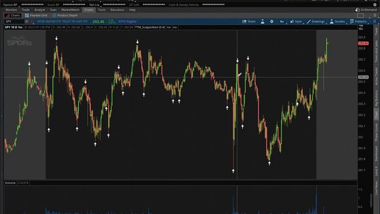Select the Charts sub-tab
Screen dimensions: 380x214
tap(13, 15)
